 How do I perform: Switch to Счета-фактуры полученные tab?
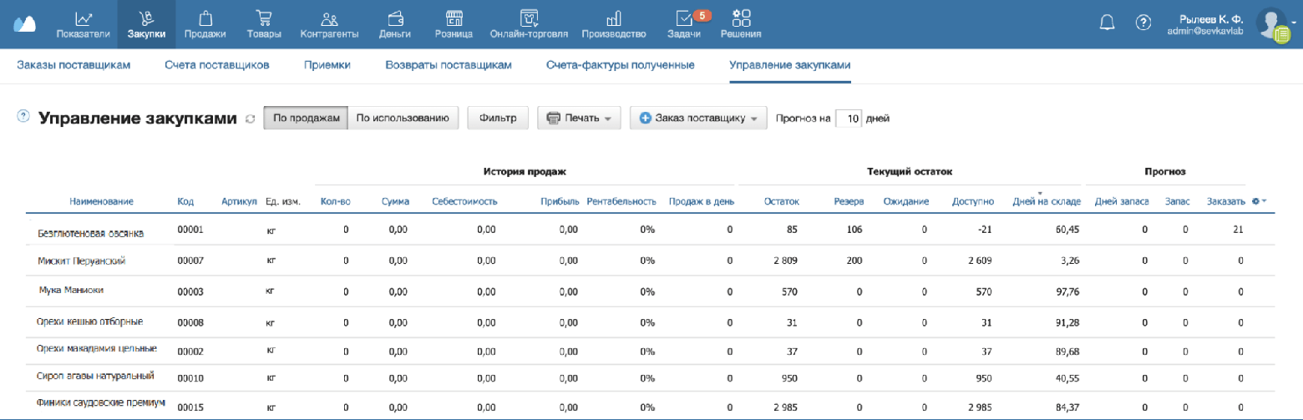(x=620, y=64)
